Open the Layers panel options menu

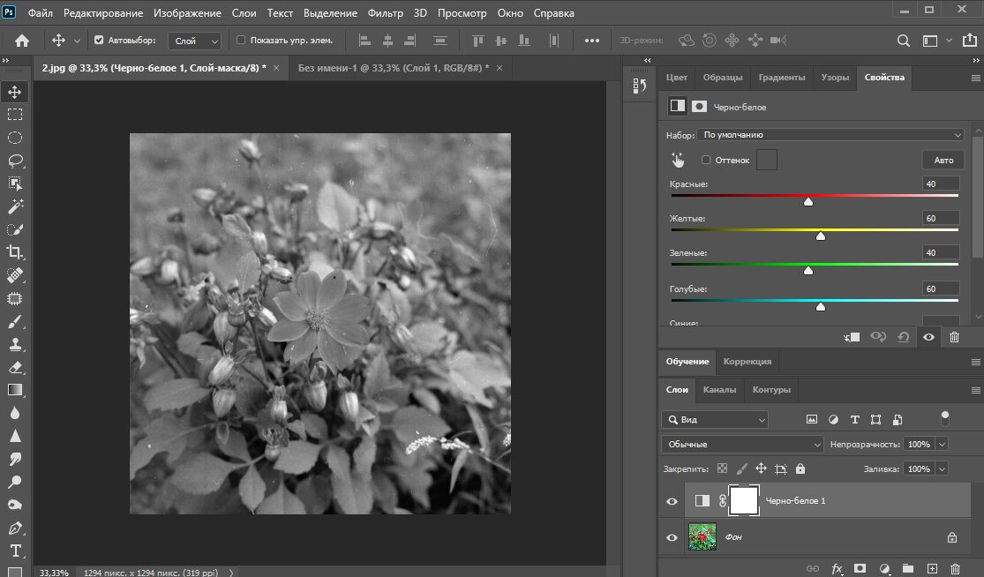pyautogui.click(x=975, y=390)
